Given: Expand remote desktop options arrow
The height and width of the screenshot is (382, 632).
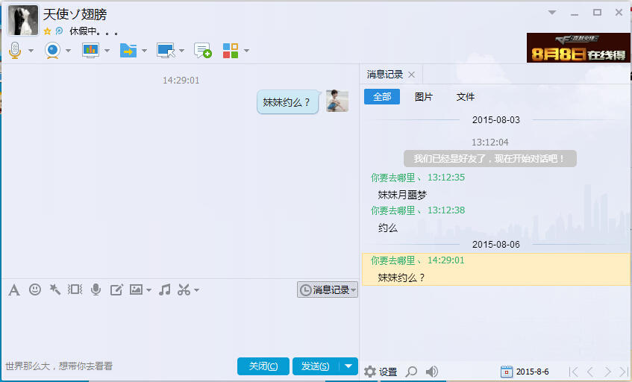Looking at the screenshot, I should pyautogui.click(x=181, y=51).
